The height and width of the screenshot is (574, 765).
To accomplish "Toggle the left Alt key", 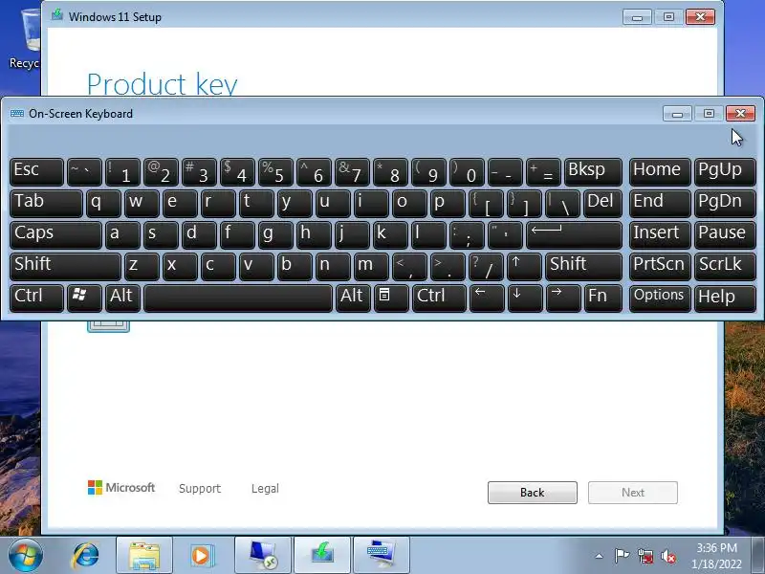I will point(123,298).
